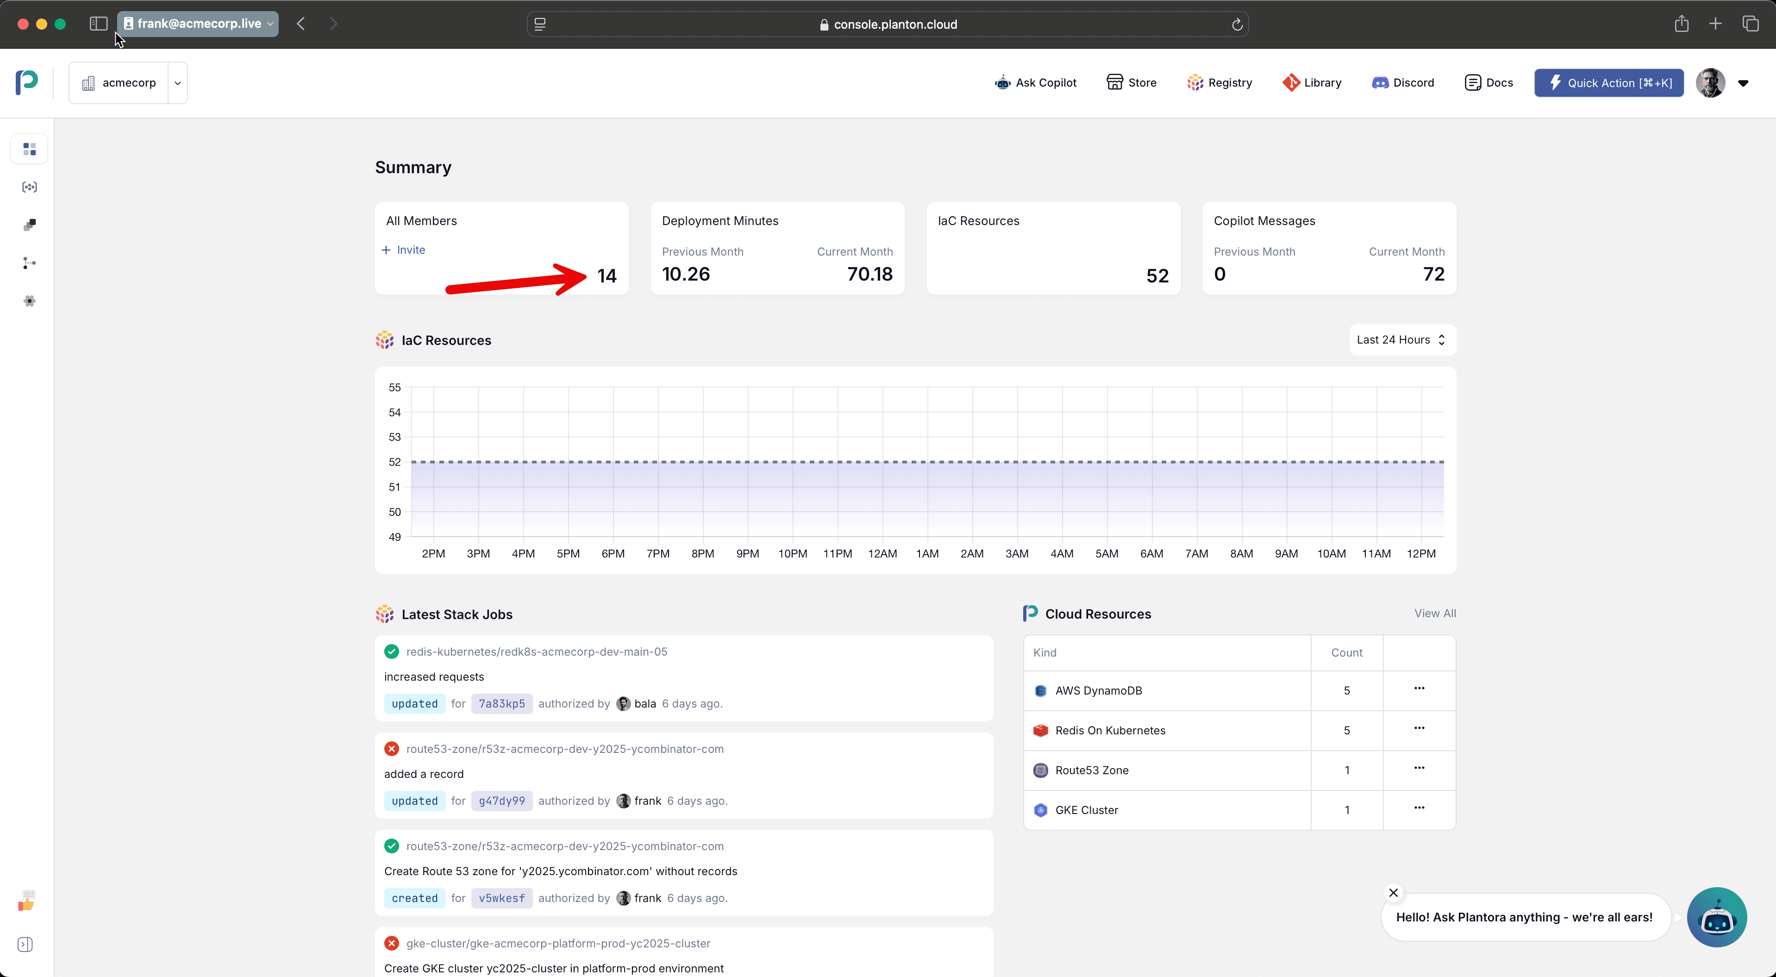
Task: Open the settings gear in the sidebar
Action: coord(29,301)
